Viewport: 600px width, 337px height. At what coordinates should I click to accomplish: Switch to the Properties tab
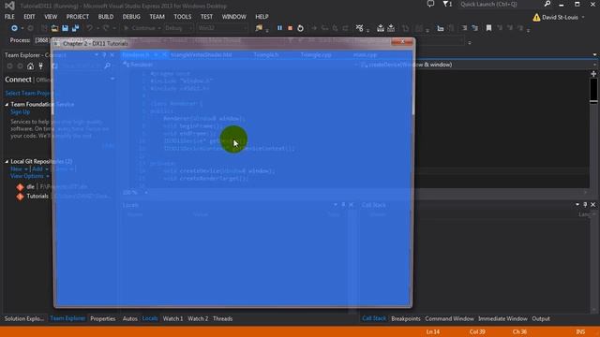coord(103,318)
